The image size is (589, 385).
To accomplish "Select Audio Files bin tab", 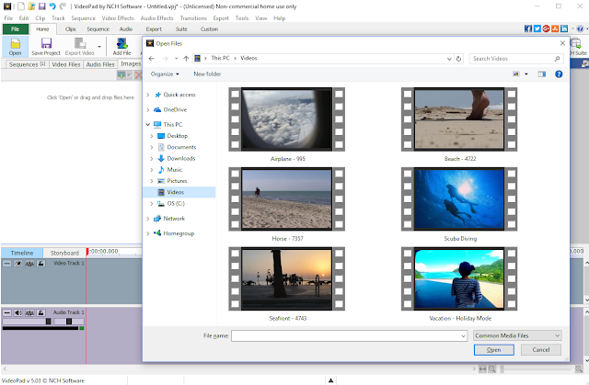I will 100,64.
